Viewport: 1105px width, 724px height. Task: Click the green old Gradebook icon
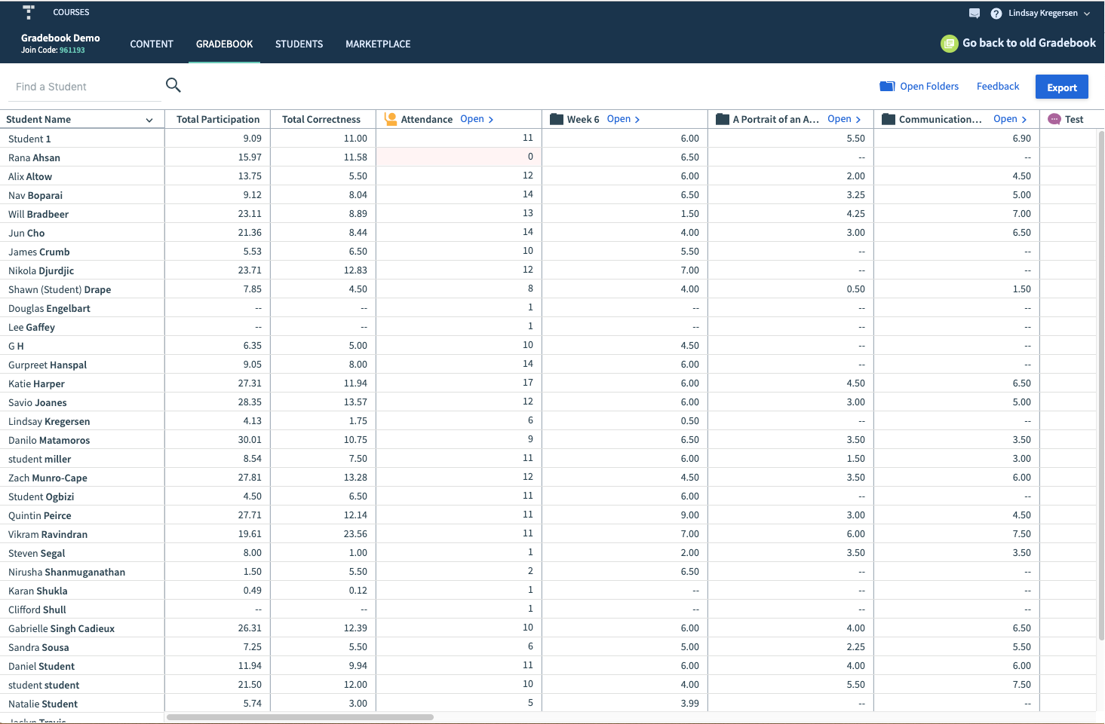click(950, 44)
